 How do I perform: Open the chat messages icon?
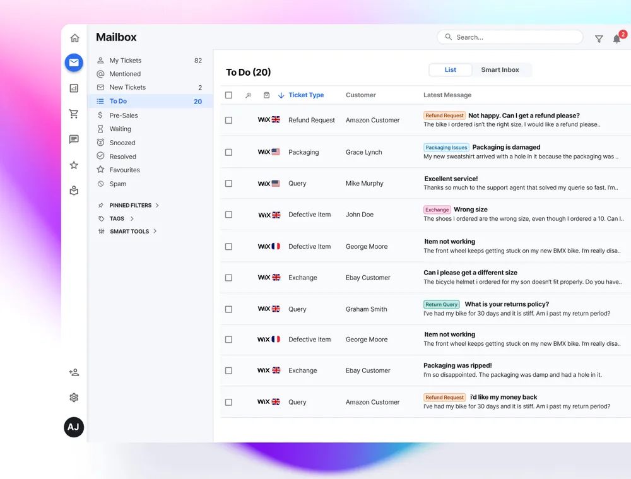coord(74,139)
